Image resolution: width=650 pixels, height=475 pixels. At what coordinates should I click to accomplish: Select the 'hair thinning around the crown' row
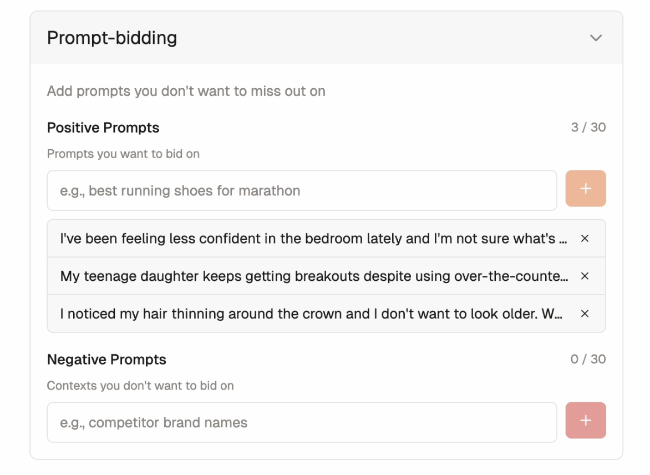coord(311,314)
